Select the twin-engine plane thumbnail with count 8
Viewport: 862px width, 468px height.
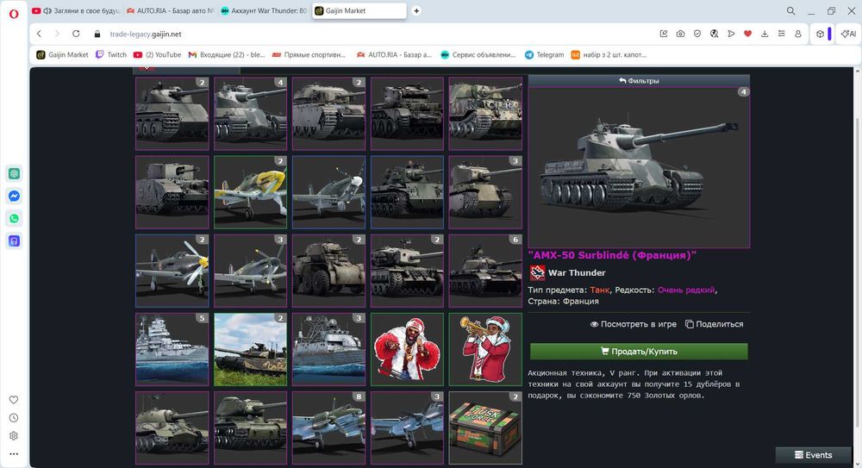click(x=328, y=427)
